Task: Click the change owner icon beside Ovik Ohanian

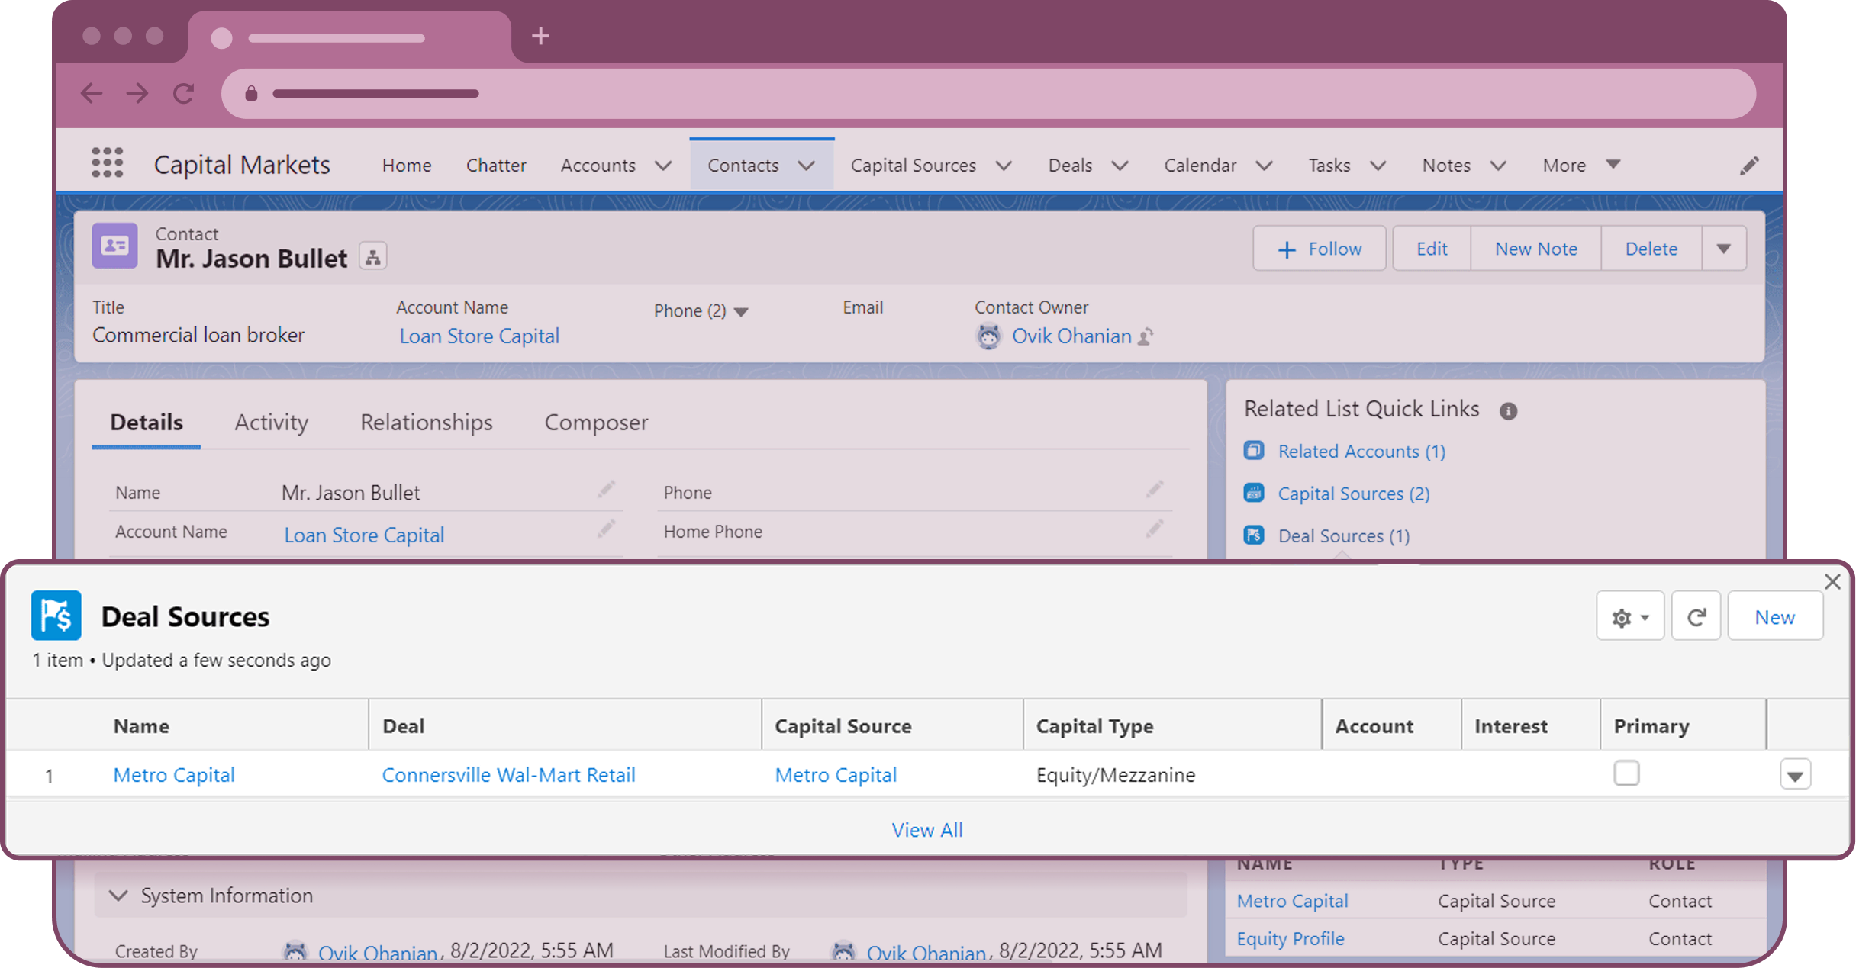Action: click(1146, 336)
